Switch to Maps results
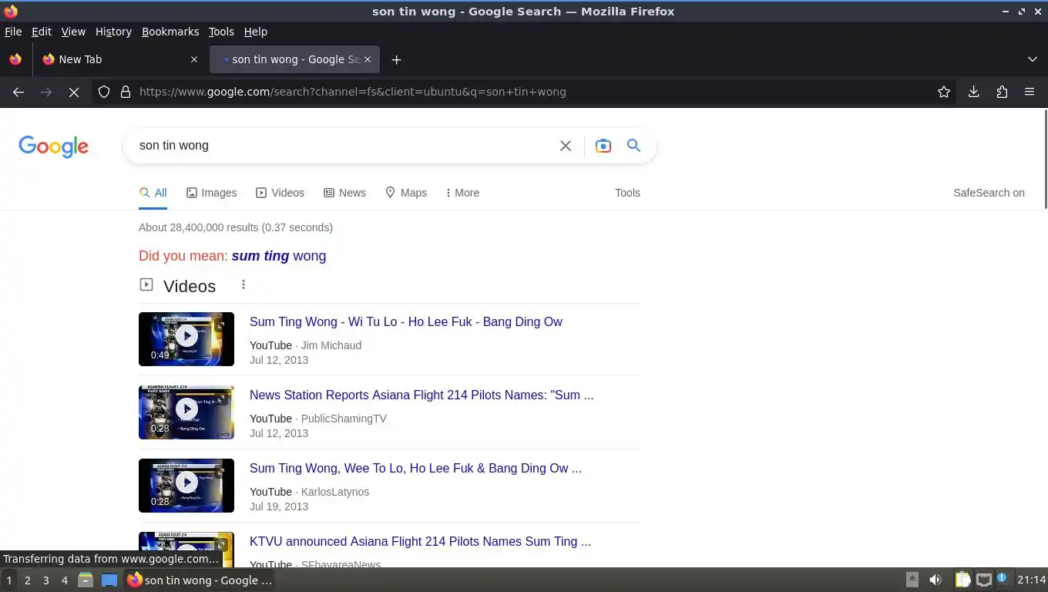The width and height of the screenshot is (1048, 592). point(406,193)
